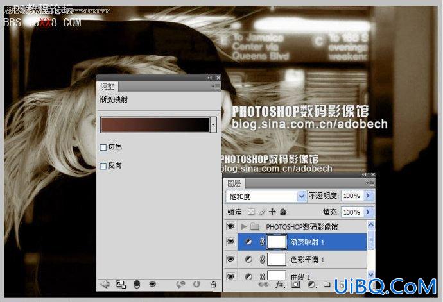Open gradient picker dropdown arrow
The width and height of the screenshot is (443, 302).
[x=213, y=124]
